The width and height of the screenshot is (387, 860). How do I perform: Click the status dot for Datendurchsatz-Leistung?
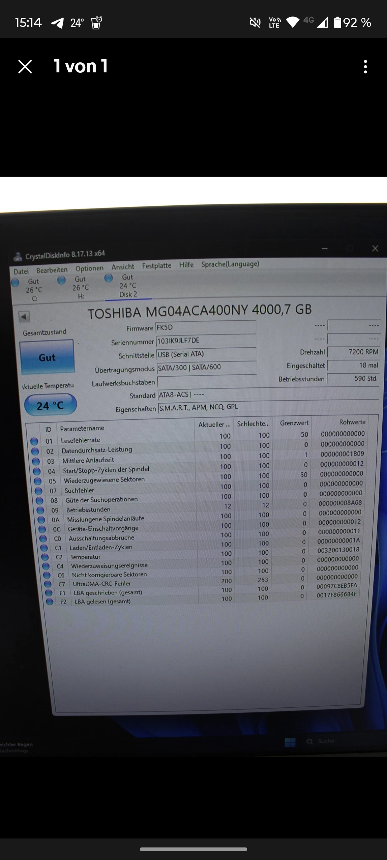coord(35,451)
